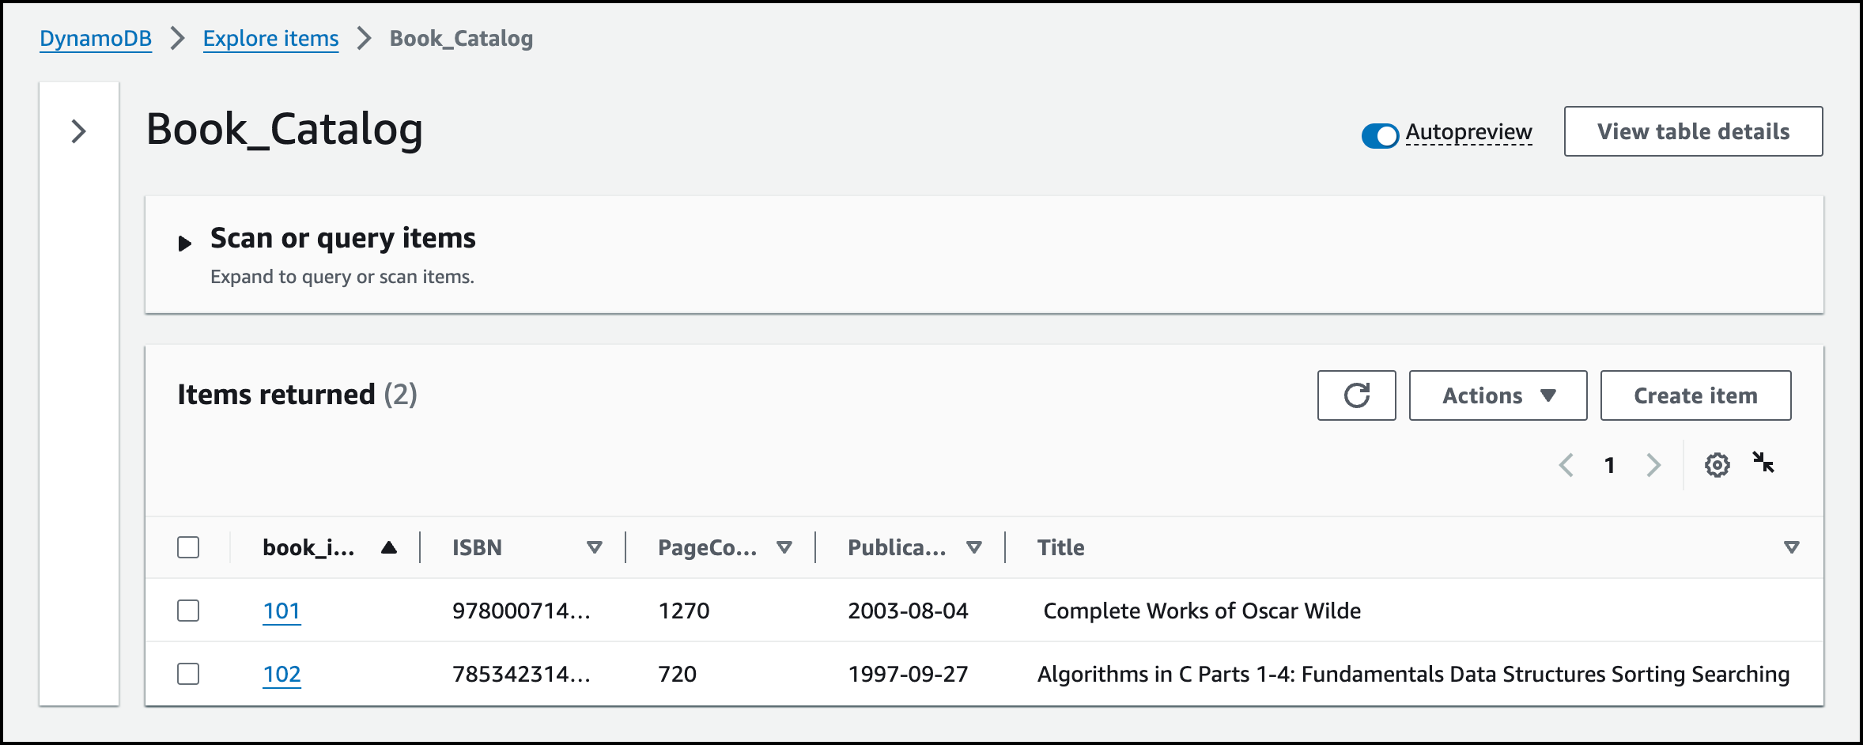Image resolution: width=1863 pixels, height=745 pixels.
Task: Tick the checkbox for item 102
Action: (x=188, y=674)
